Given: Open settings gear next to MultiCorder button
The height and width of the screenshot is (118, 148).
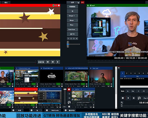Looking at the screenshot, I should coord(47,110).
